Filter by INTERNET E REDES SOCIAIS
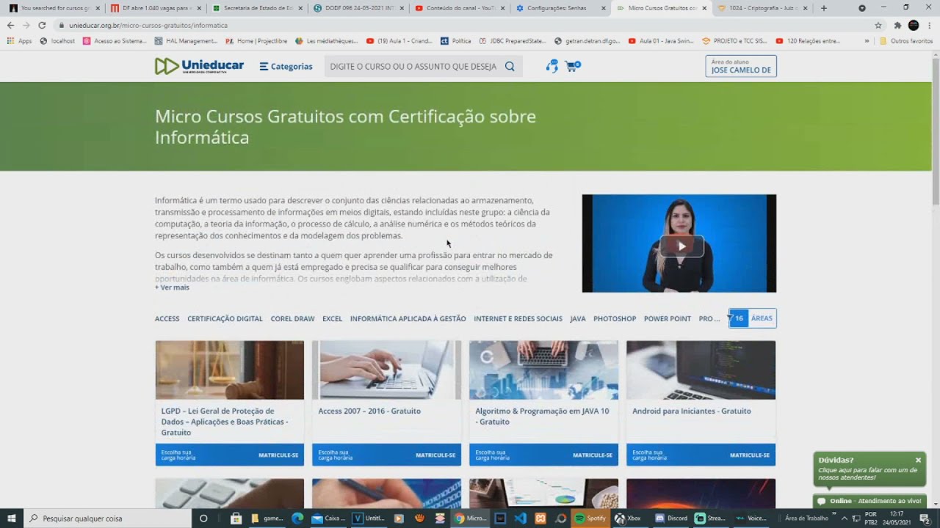940x528 pixels. tap(518, 318)
